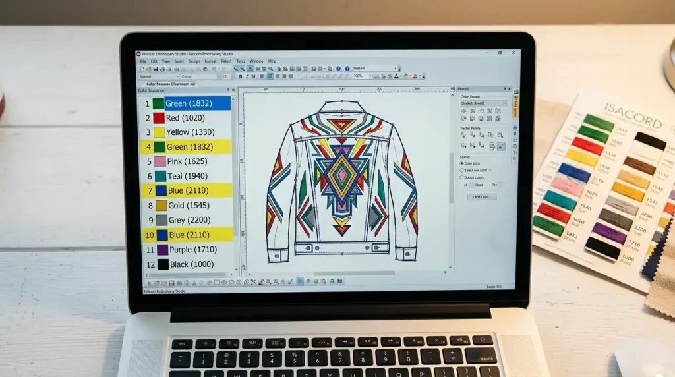Image resolution: width=675 pixels, height=377 pixels.
Task: Select the Black (1000) row
Action: pos(189,264)
